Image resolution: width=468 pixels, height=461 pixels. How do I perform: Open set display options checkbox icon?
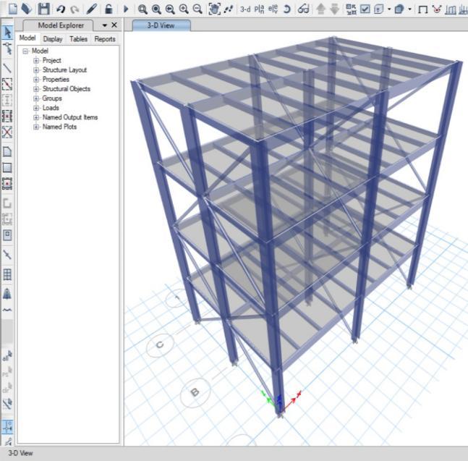pyautogui.click(x=365, y=9)
